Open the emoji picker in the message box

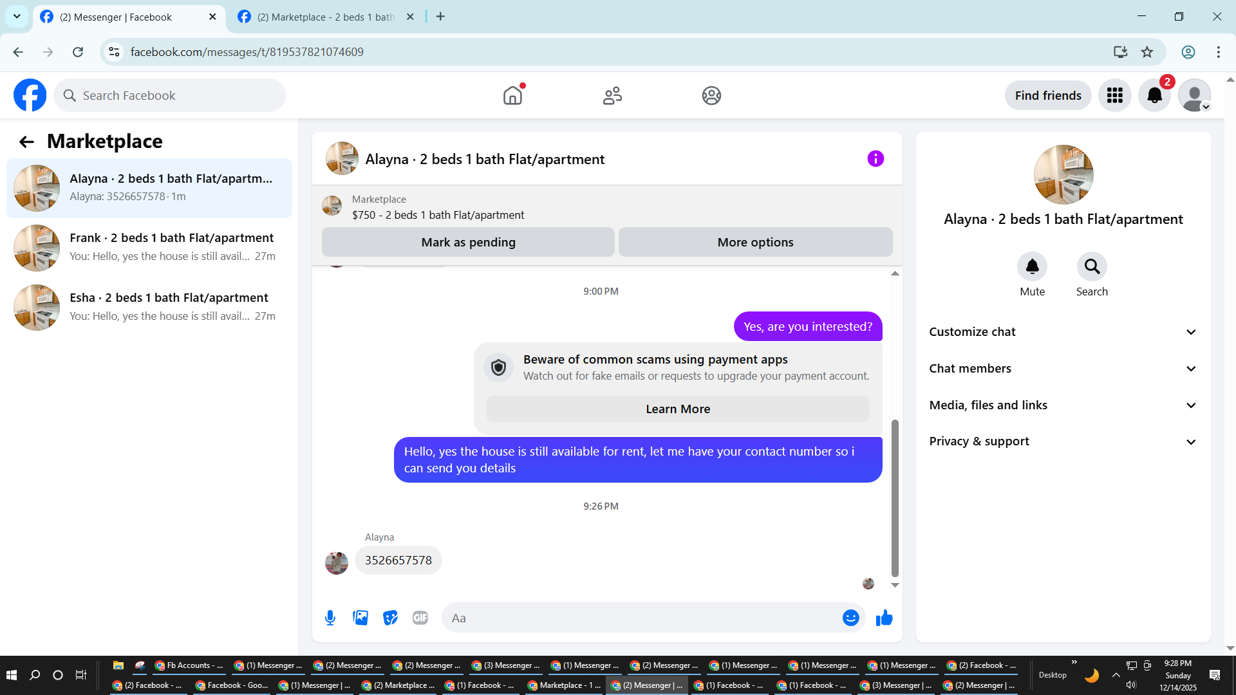(x=850, y=618)
